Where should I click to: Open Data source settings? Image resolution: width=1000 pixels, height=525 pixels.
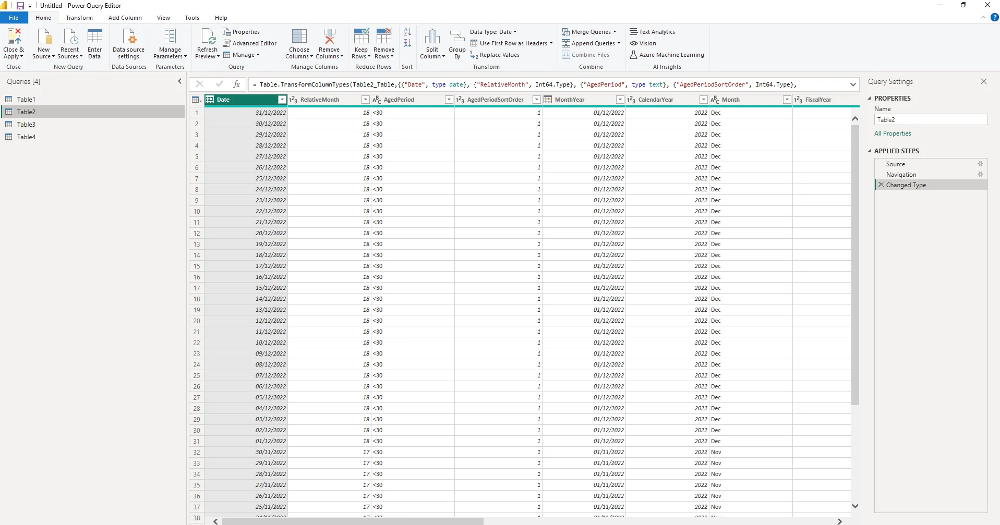coord(129,44)
